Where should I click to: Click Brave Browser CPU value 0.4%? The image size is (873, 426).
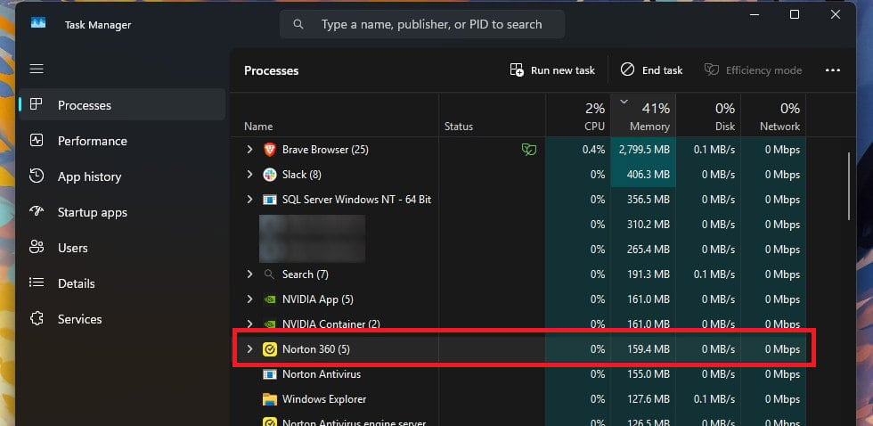(x=593, y=150)
